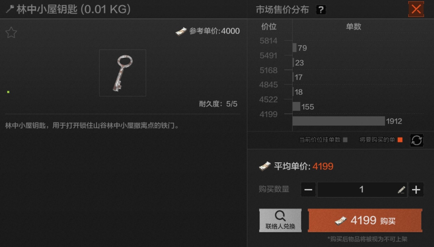
Task: Decrease purchase quantity with minus button
Action: (x=308, y=190)
